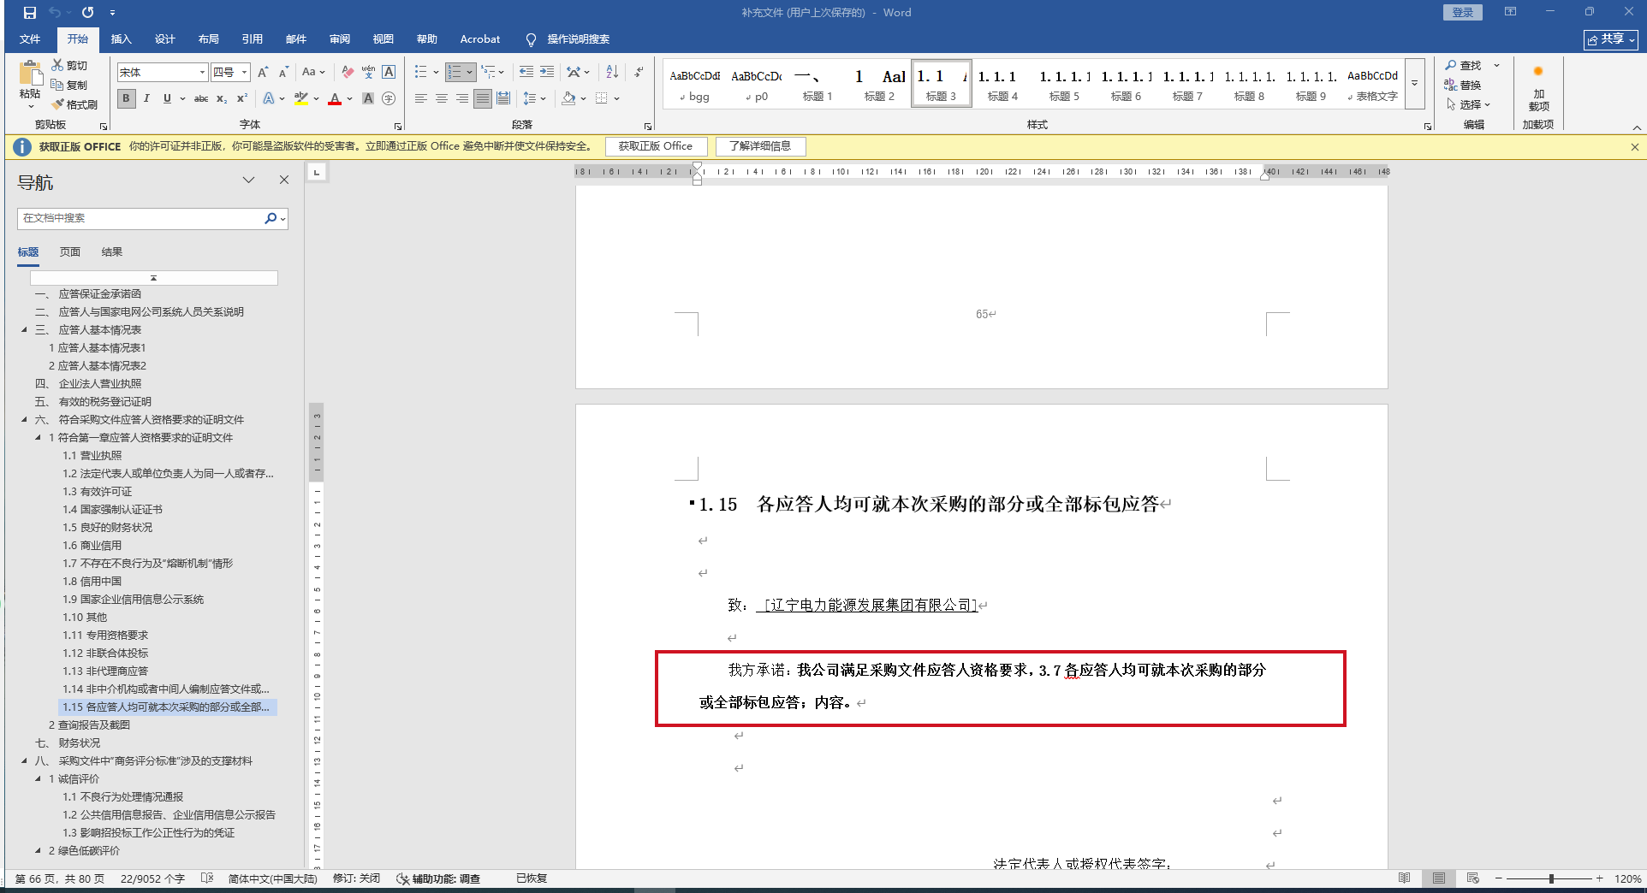1647x893 pixels.
Task: Click the distributed alignment icon
Action: (503, 98)
